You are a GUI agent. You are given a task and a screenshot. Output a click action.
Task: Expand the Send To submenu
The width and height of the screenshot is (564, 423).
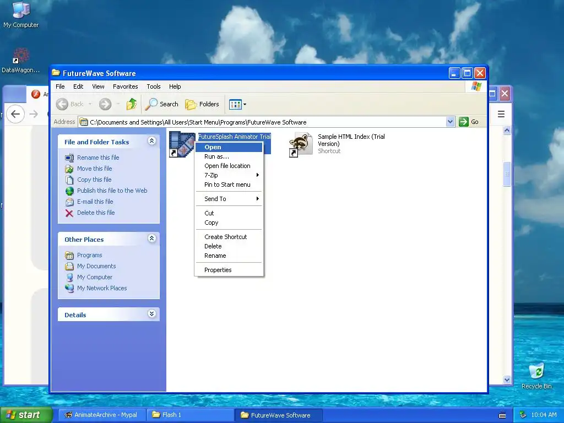(229, 199)
